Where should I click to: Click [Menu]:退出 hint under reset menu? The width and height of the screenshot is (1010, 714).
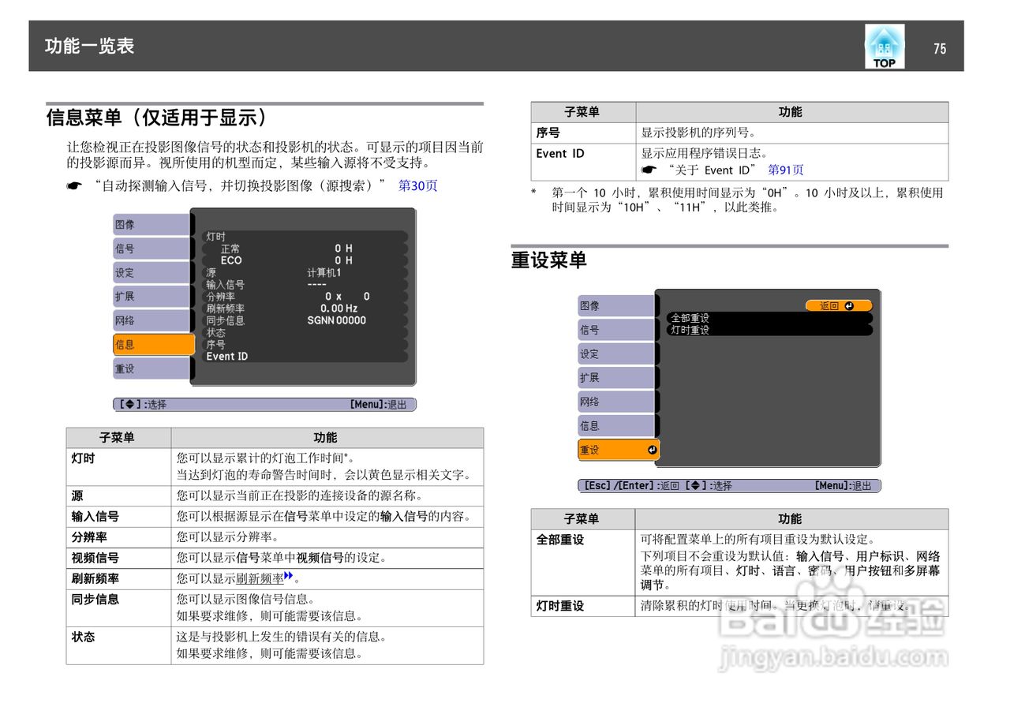[x=844, y=486]
